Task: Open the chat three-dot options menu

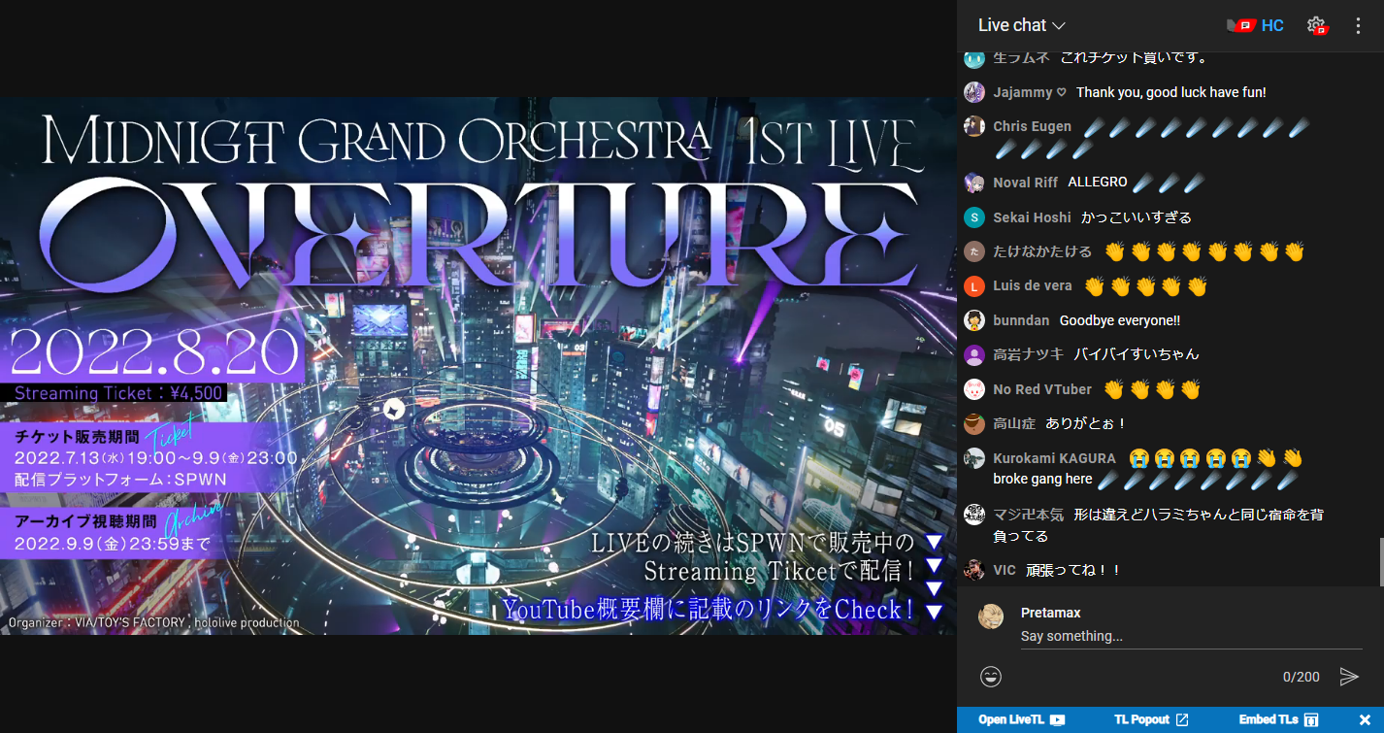Action: [1359, 25]
